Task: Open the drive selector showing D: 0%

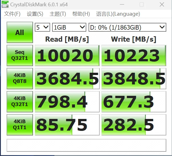Action: (x=127, y=27)
